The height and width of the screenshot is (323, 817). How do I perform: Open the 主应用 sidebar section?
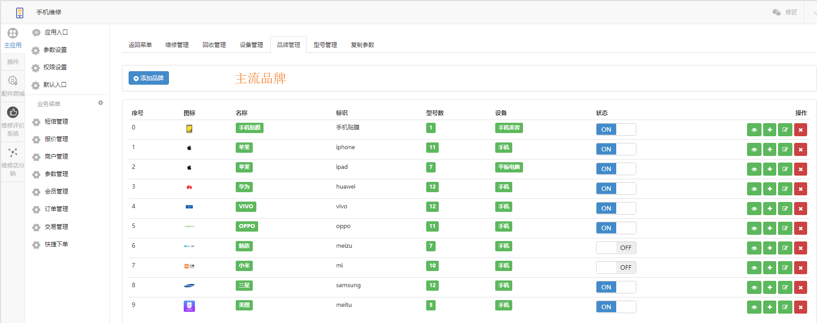pyautogui.click(x=13, y=38)
